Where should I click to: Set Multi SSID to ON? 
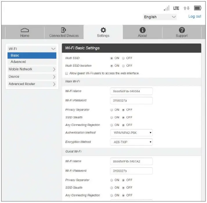click(111, 58)
